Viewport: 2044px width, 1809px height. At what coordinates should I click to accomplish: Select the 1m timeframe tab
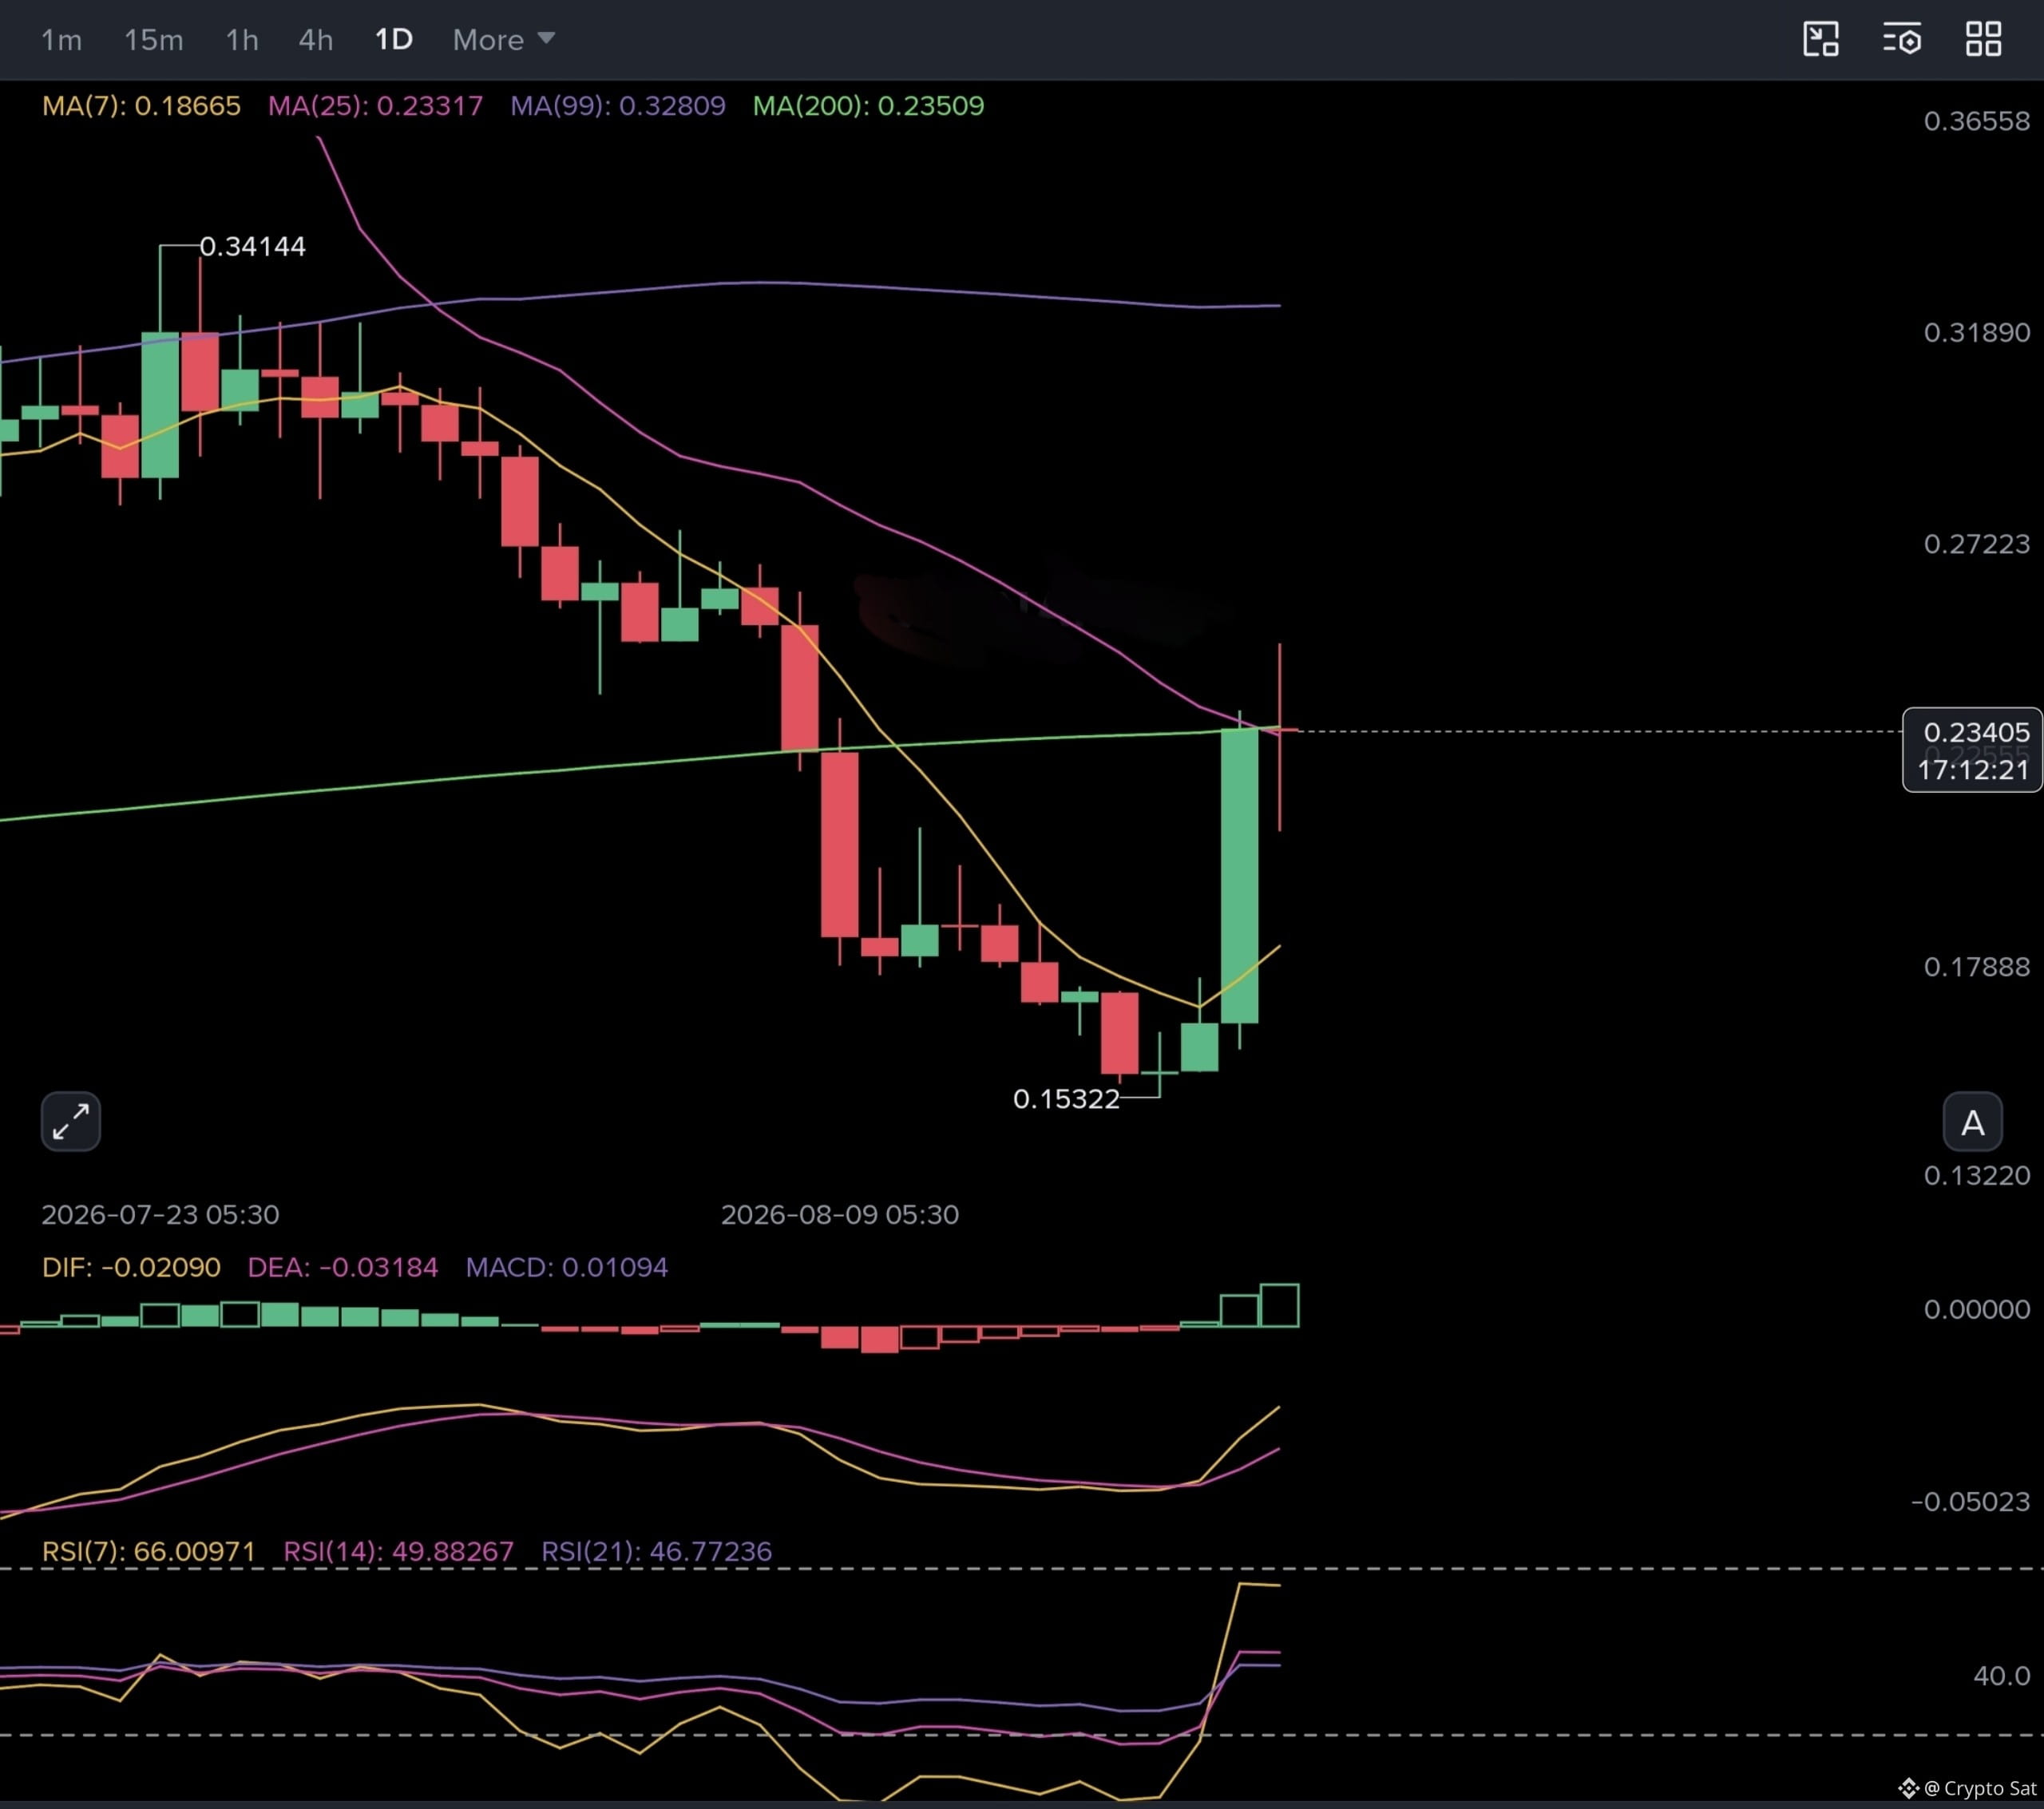[61, 40]
